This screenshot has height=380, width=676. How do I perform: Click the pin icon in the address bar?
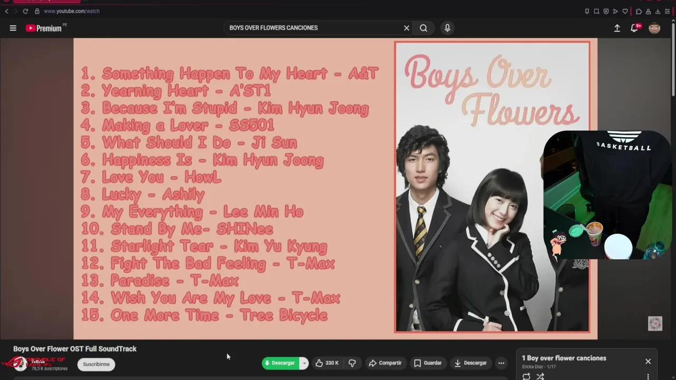click(x=587, y=11)
